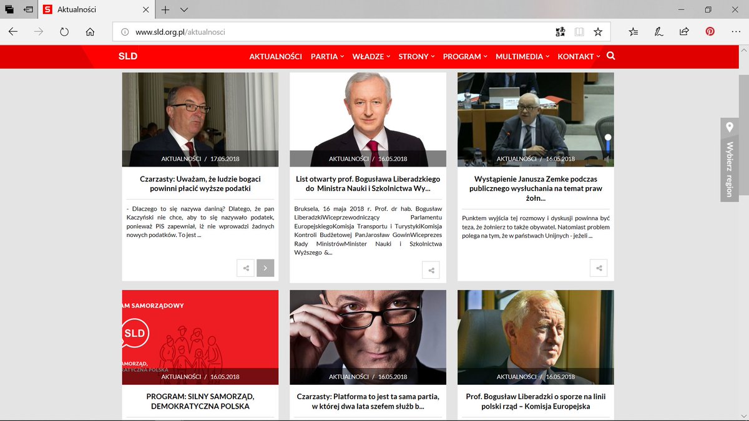This screenshot has width=749, height=421.
Task: Save the page with the Pinterest extension
Action: pos(710,31)
